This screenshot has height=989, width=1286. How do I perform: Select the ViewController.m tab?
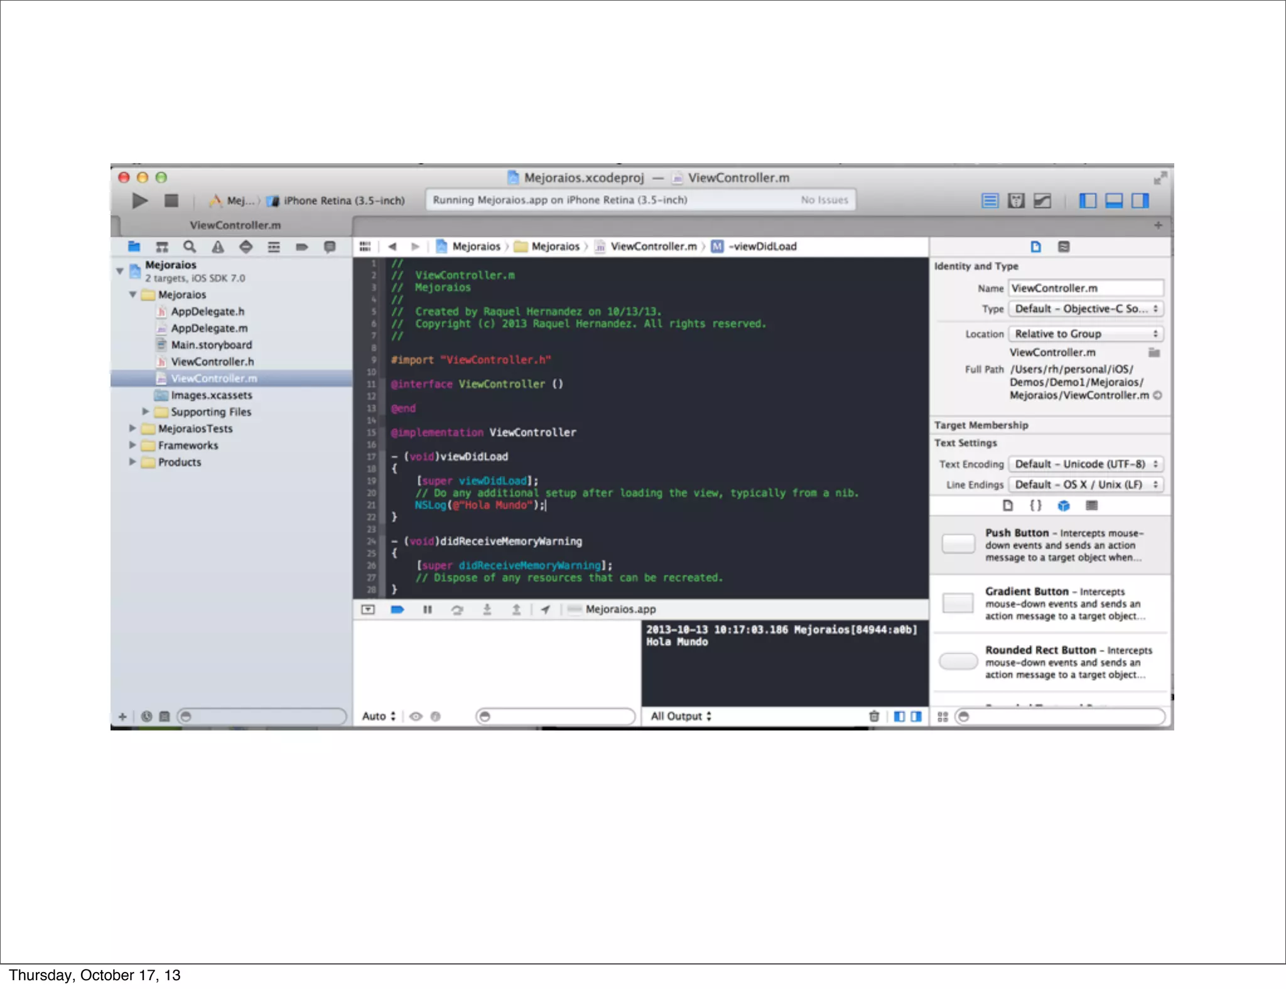[235, 225]
